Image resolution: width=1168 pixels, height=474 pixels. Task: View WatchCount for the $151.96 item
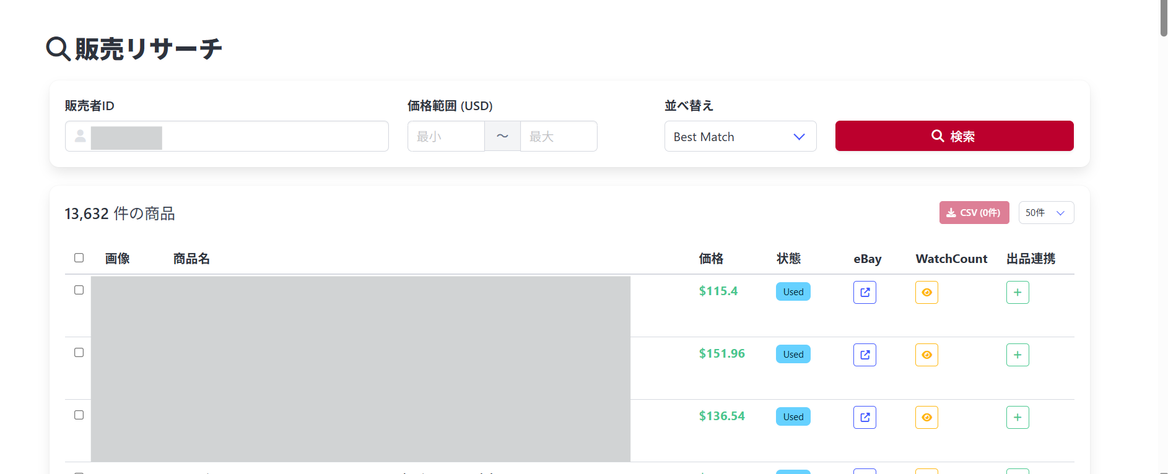(926, 355)
